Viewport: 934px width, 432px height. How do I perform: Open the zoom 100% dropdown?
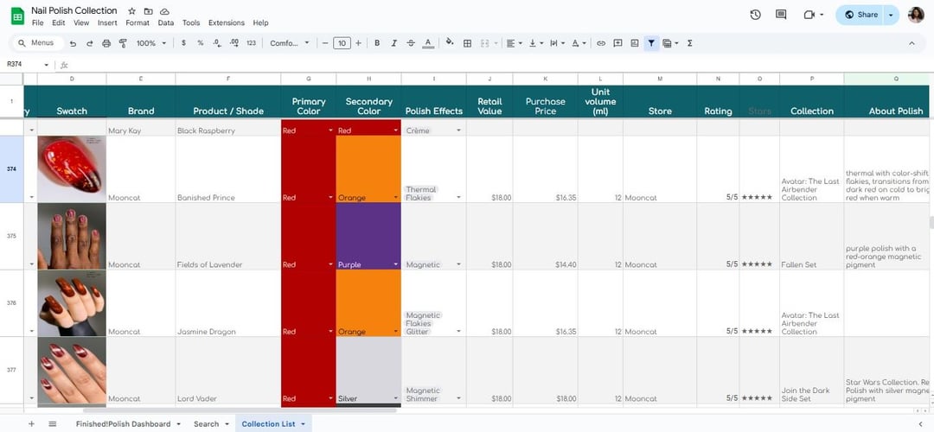[150, 43]
